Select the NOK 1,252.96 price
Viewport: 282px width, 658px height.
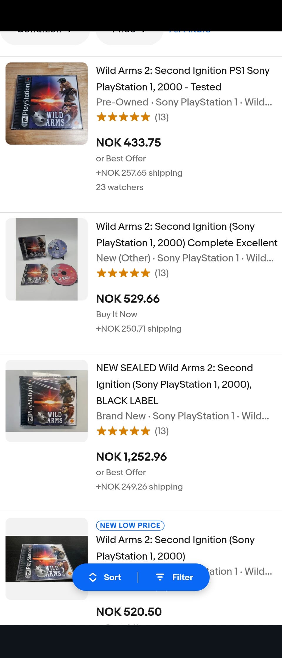tap(131, 457)
